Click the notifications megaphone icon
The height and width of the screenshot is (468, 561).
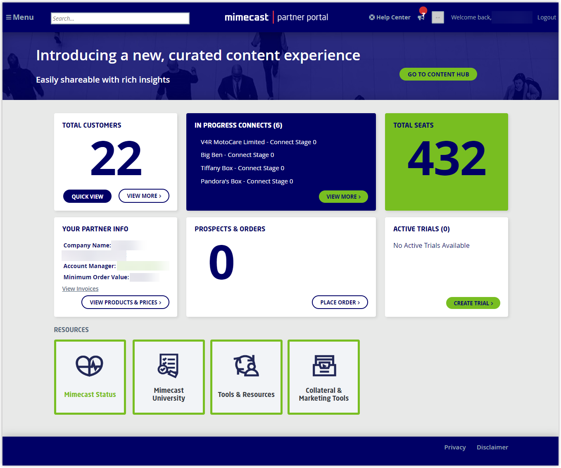click(421, 17)
